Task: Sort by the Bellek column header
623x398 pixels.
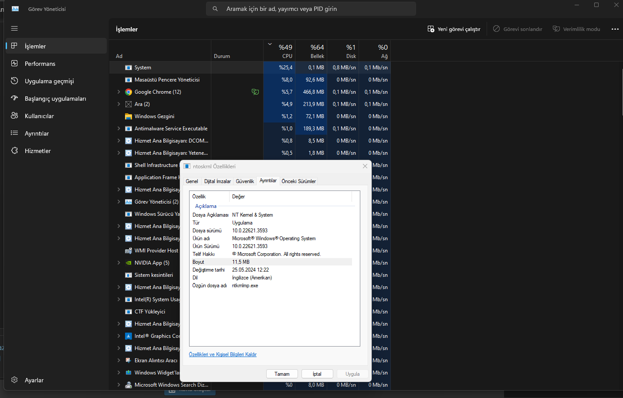Action: click(311, 51)
